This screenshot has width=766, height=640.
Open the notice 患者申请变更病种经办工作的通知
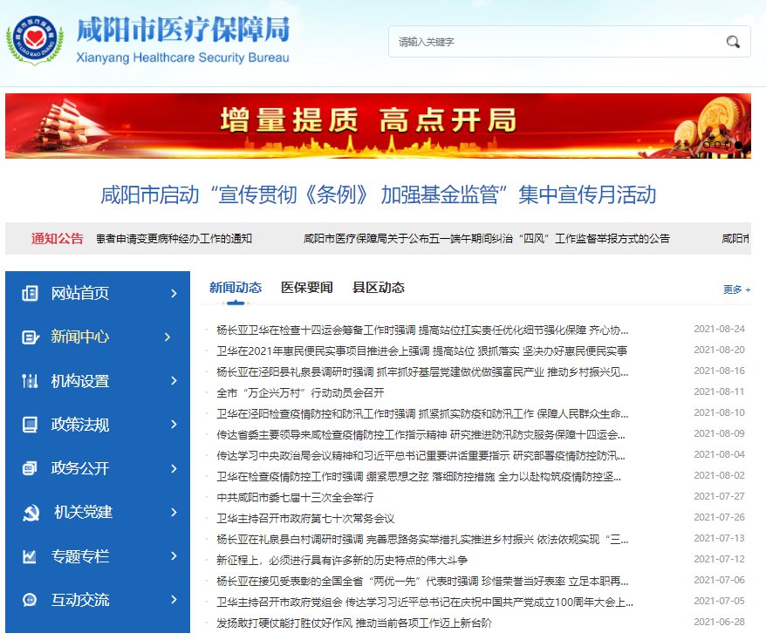174,239
